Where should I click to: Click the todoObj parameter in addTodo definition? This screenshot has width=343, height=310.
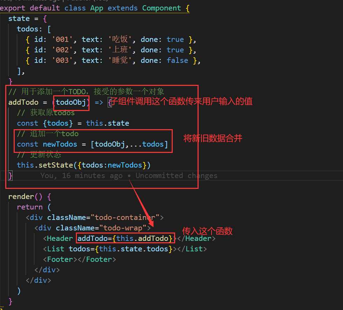pyautogui.click(x=71, y=102)
